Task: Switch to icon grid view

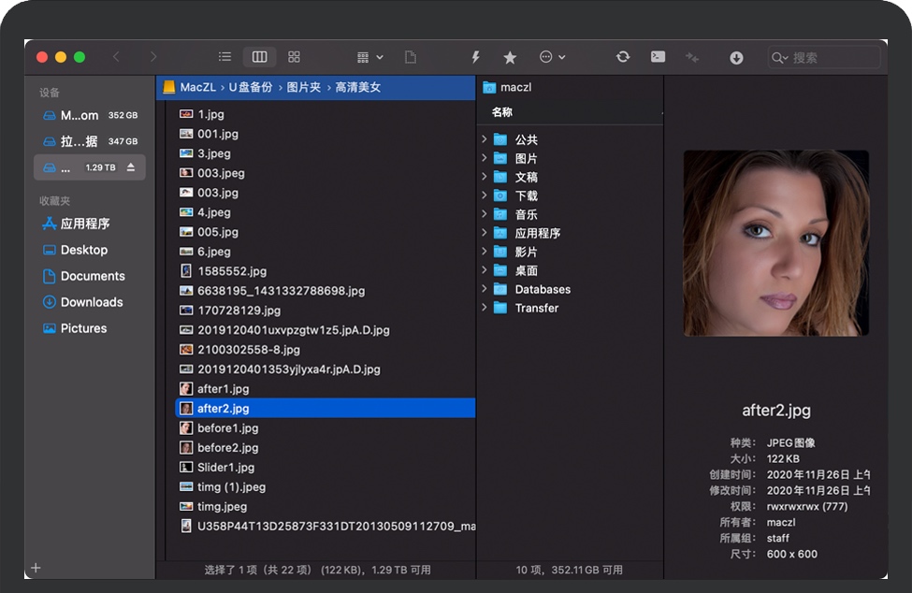Action: (x=294, y=57)
